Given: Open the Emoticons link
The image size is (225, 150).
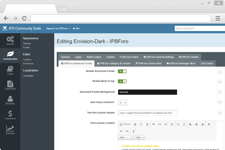Looking at the screenshot, I should click(28, 63).
